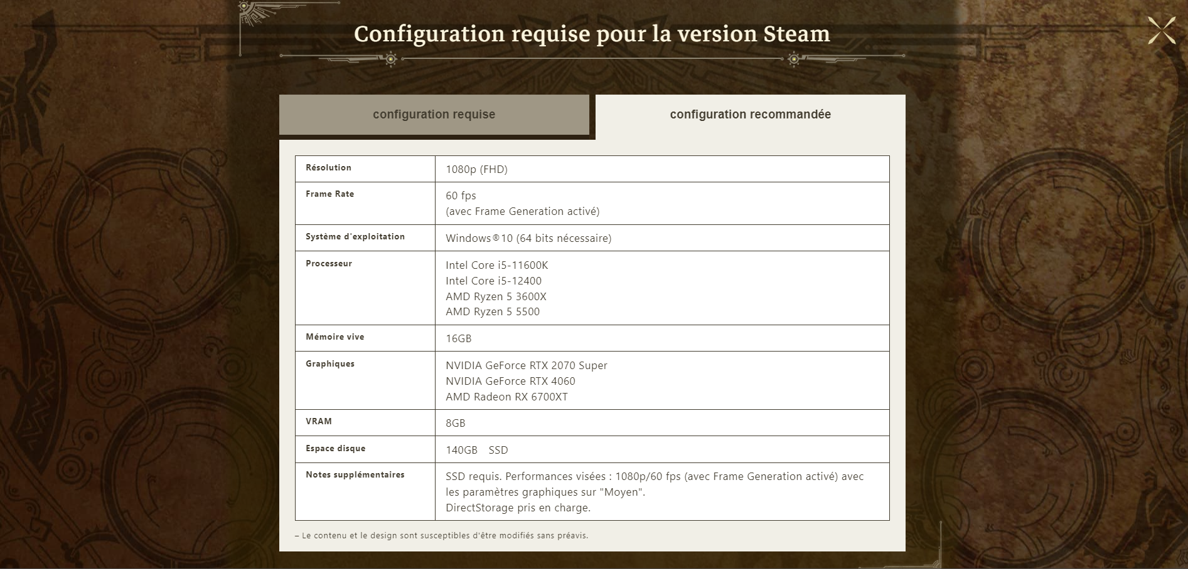
Task: Click the Résolution row label
Action: click(328, 167)
